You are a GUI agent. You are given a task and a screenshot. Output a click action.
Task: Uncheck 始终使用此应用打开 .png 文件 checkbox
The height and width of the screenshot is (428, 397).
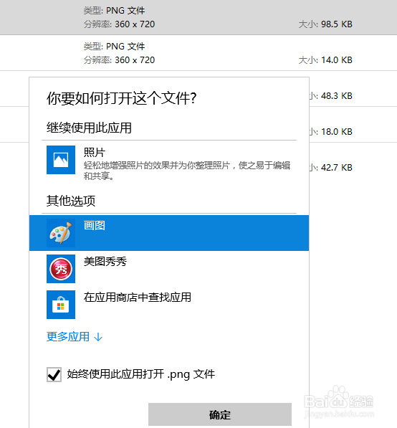[x=54, y=374]
